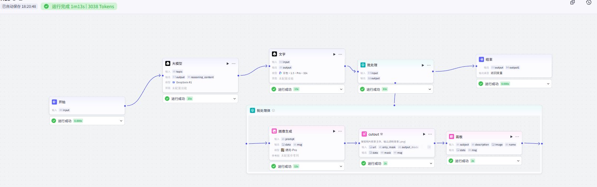The height and width of the screenshot is (187, 597).
Task: Click the 图像生成 node icon
Action: (274, 131)
